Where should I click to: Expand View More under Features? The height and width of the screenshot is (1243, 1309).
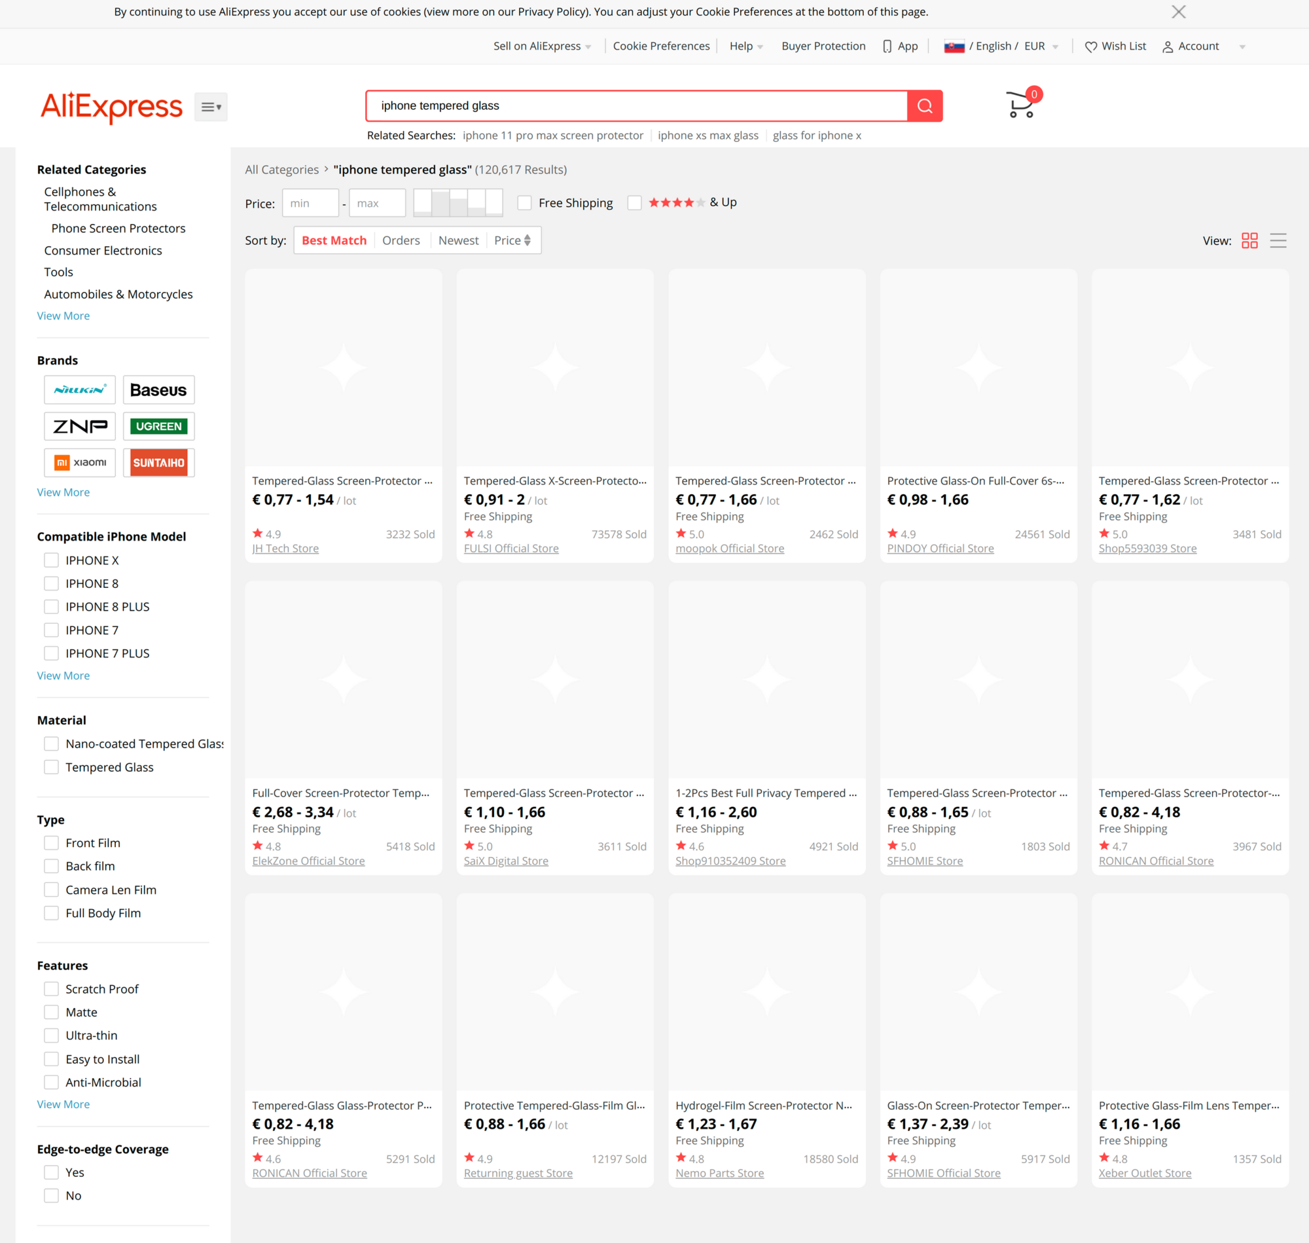tap(63, 1104)
